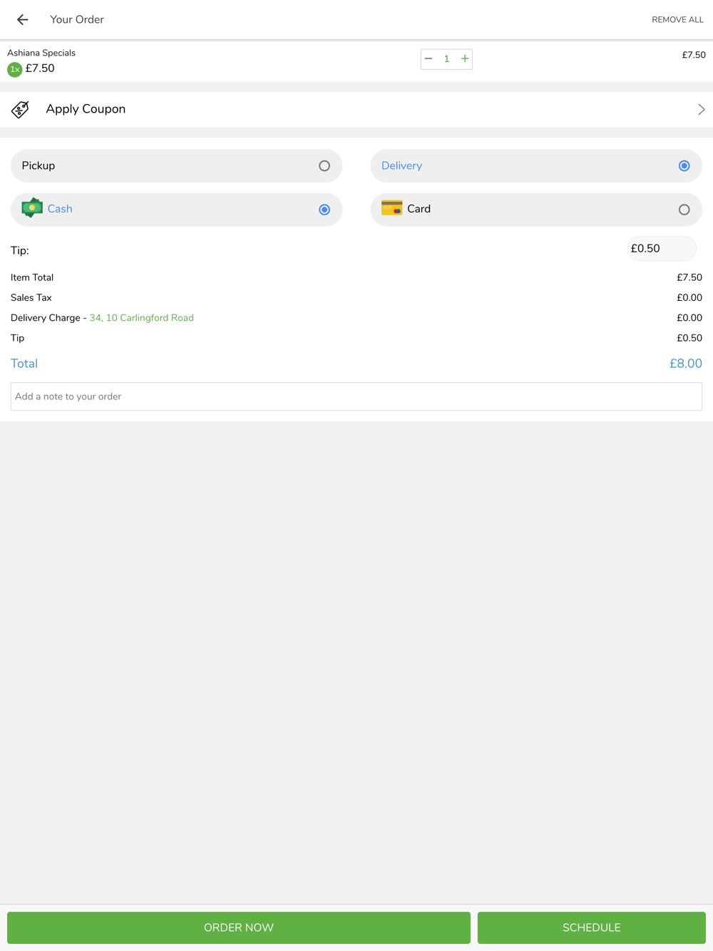Open the Apply Coupon row

356,110
